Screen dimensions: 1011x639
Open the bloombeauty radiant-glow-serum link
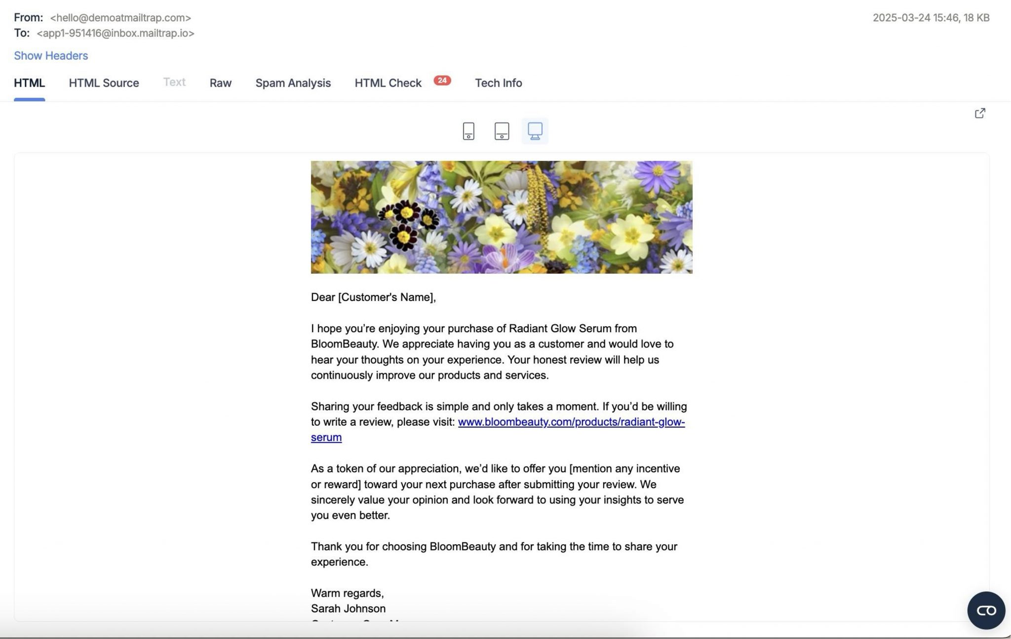(x=571, y=422)
